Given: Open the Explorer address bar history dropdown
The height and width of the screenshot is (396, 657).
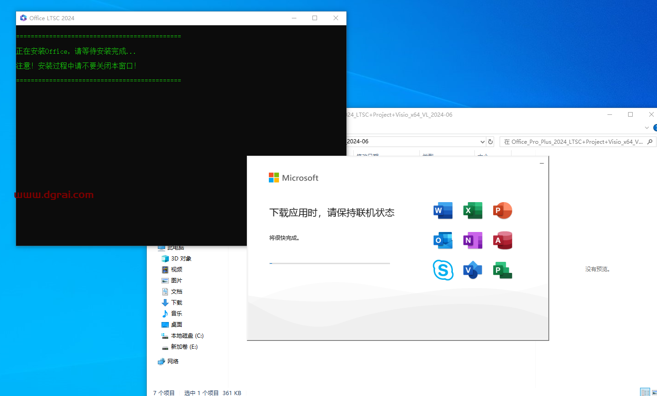Looking at the screenshot, I should tap(482, 141).
